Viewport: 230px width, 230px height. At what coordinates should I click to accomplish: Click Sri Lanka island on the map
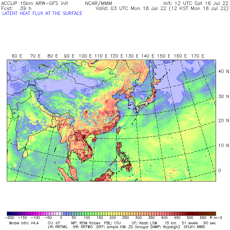click(25, 153)
